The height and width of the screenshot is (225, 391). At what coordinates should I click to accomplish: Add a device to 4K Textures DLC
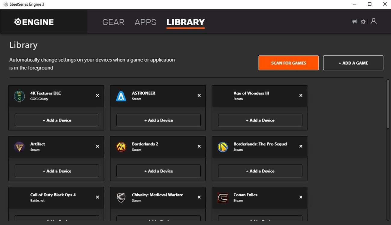tap(57, 120)
